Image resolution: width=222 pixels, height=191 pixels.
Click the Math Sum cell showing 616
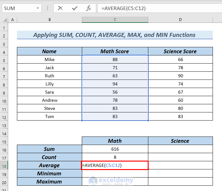click(x=115, y=149)
